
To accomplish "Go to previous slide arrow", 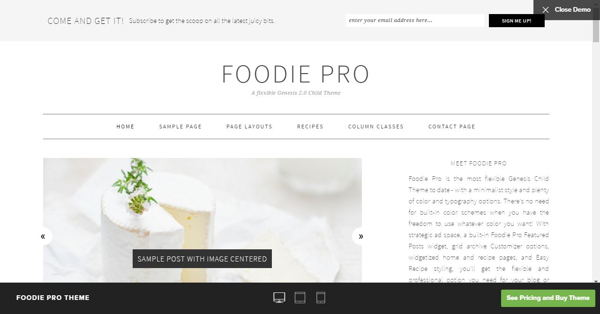I will [43, 236].
